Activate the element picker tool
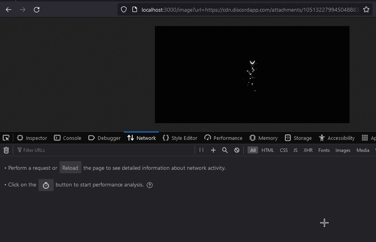The height and width of the screenshot is (242, 376). [6, 138]
